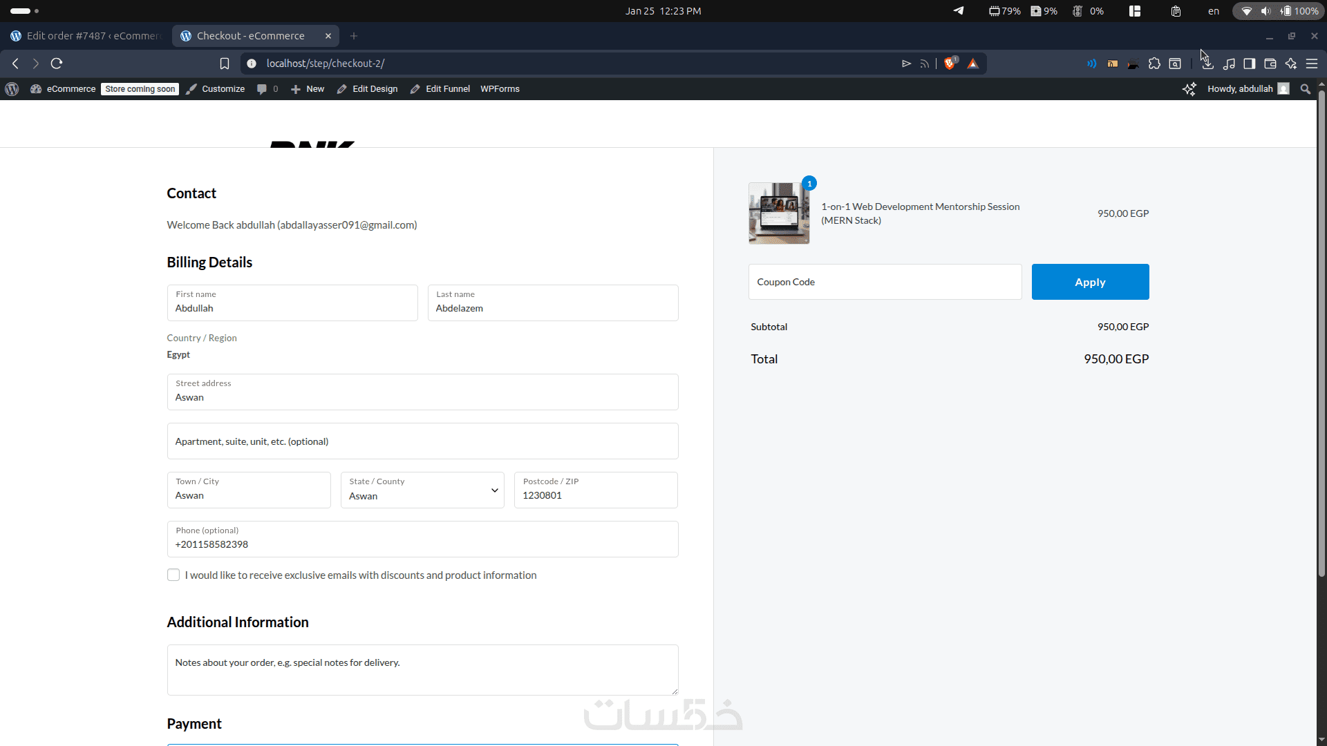Open browser downloads icon
1327x746 pixels.
click(1207, 64)
